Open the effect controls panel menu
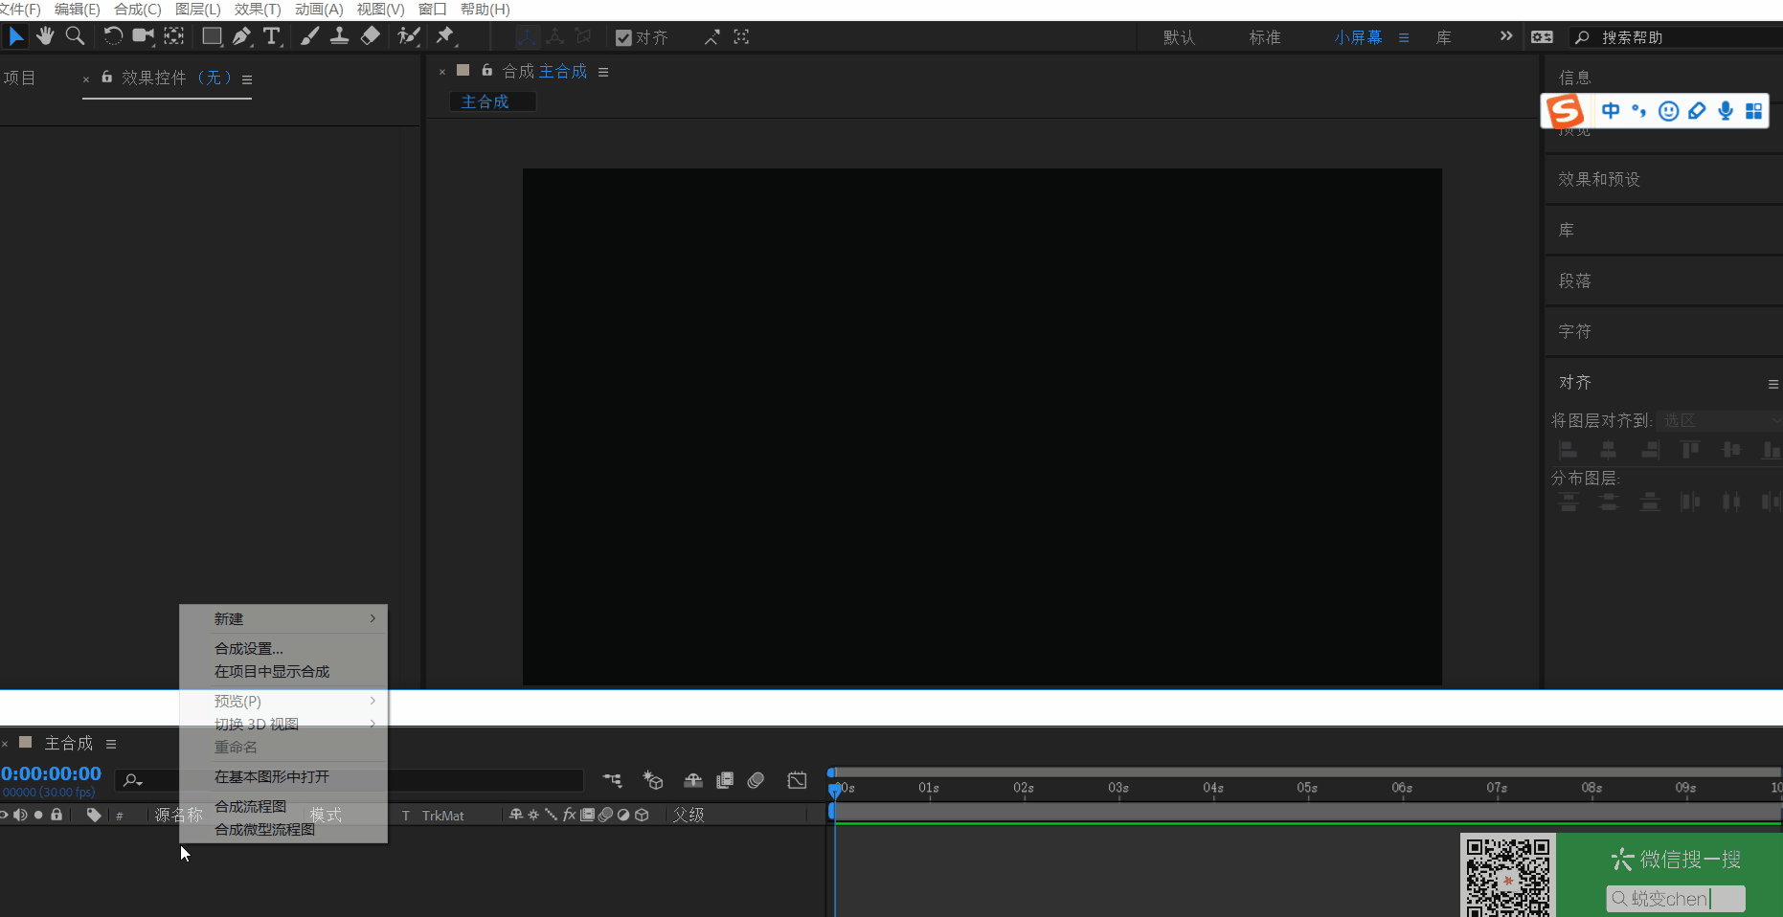Viewport: 1783px width, 917px height. (x=247, y=79)
